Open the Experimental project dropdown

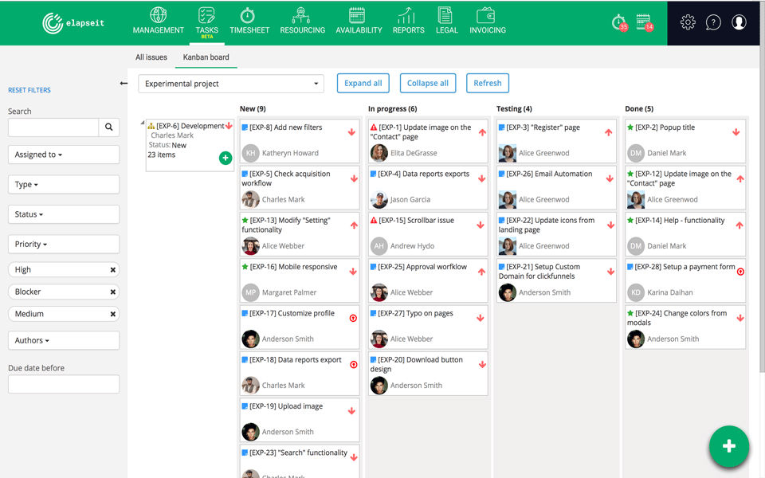[231, 84]
